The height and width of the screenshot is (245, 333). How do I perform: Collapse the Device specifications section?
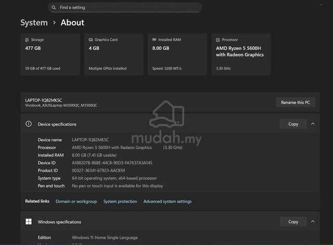tap(313, 124)
